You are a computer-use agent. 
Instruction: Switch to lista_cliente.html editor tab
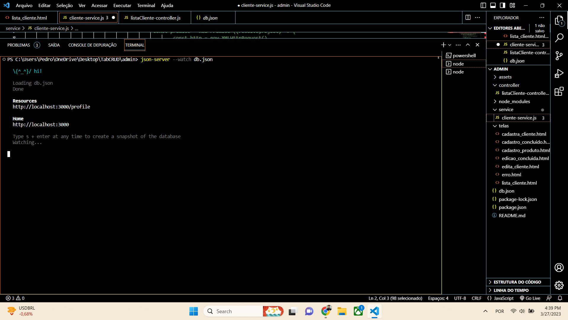coord(29,18)
